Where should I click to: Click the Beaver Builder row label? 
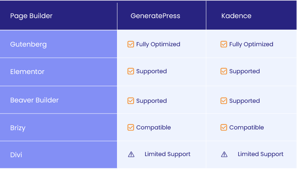pyautogui.click(x=34, y=100)
